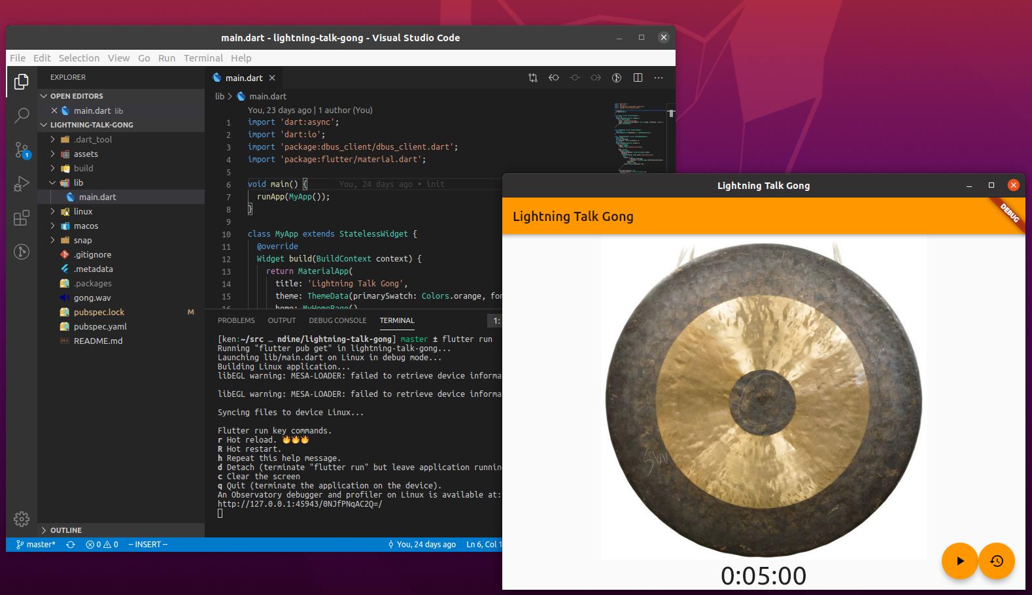Expand the OUTLINE section
Screen dimensions: 1032x595
point(65,530)
